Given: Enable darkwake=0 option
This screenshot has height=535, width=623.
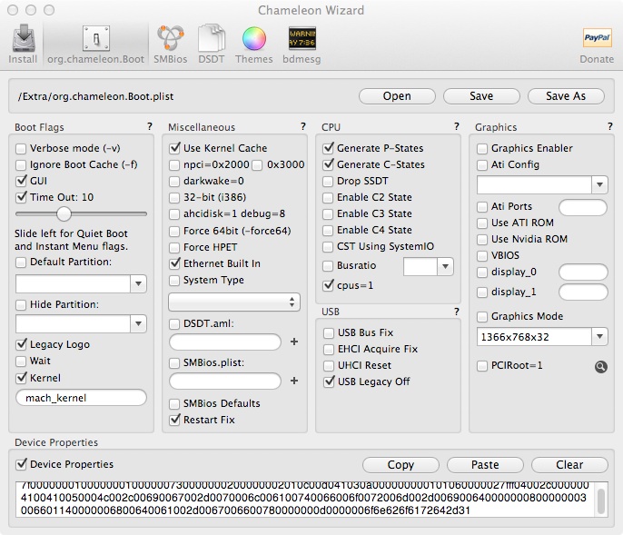Looking at the screenshot, I should [174, 182].
